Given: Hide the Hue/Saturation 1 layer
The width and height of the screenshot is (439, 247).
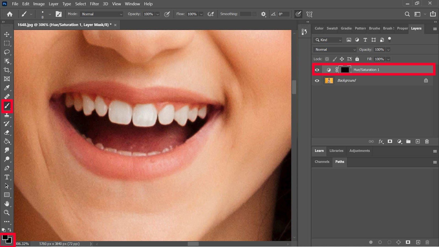Looking at the screenshot, I should (317, 70).
